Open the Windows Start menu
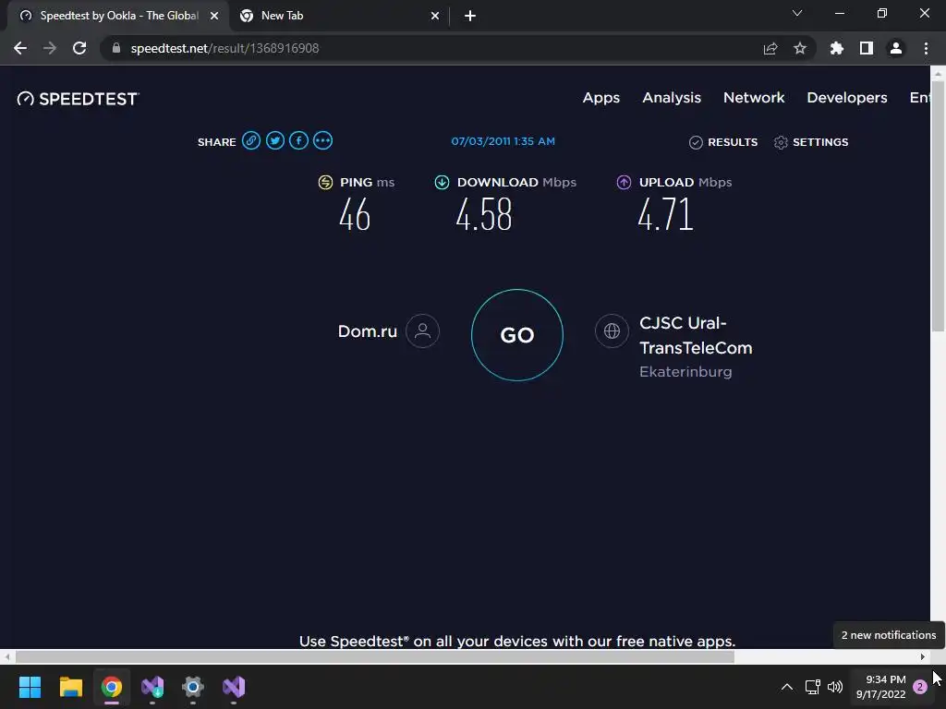The height and width of the screenshot is (709, 946). [x=30, y=687]
